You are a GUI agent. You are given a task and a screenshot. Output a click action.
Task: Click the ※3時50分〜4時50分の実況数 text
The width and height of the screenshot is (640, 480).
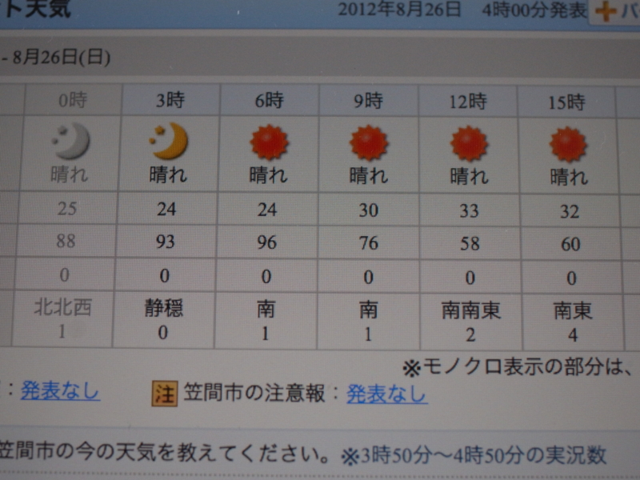[x=474, y=455]
